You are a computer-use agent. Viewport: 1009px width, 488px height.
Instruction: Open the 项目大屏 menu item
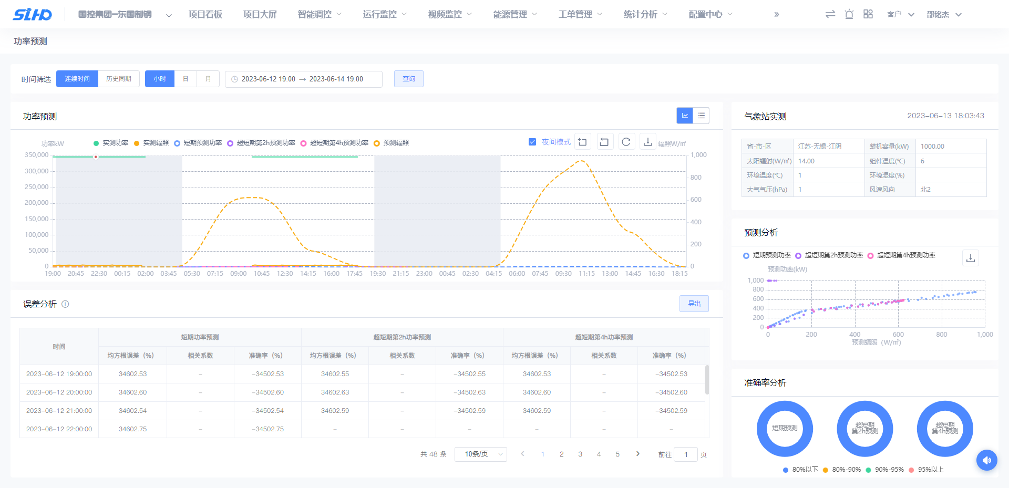pyautogui.click(x=260, y=15)
